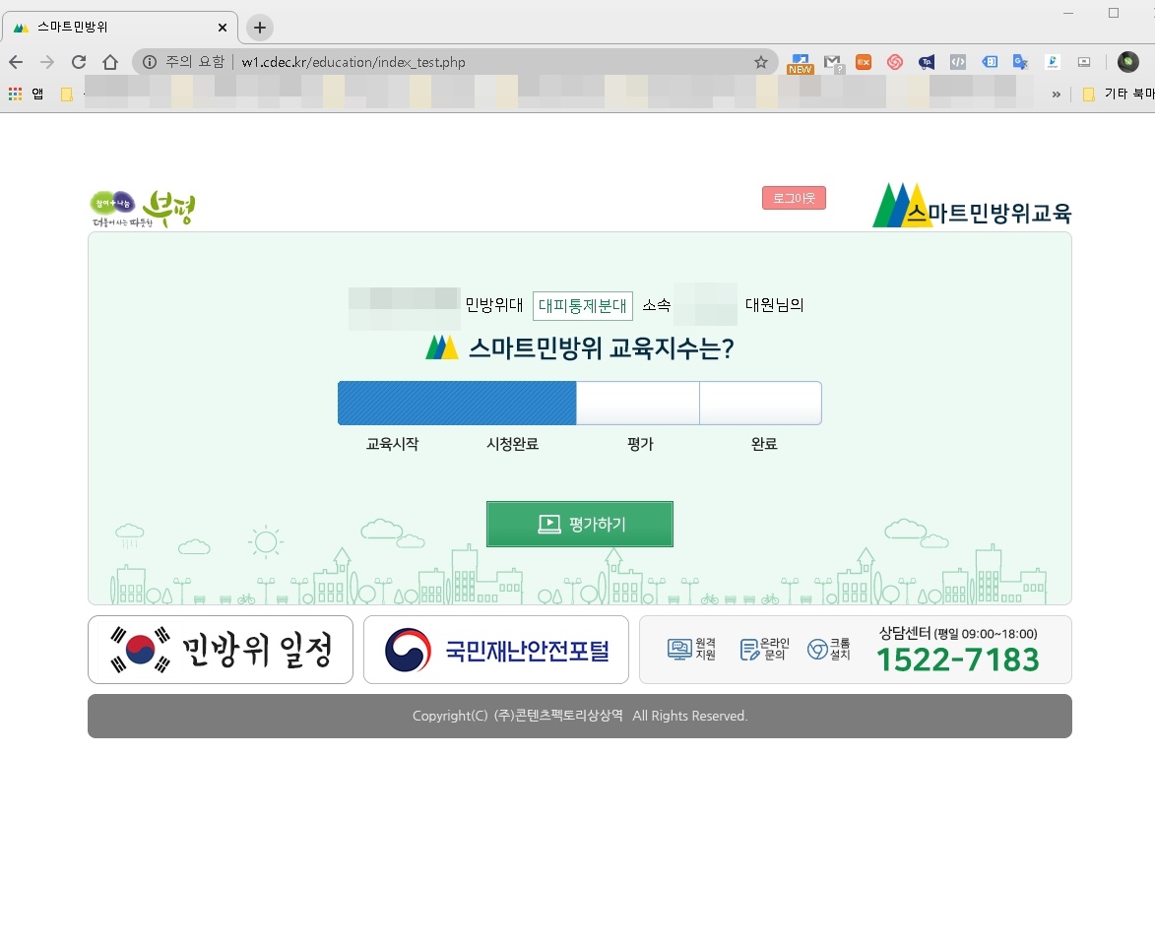
Task: Open the blue tag extension icon
Action: click(x=990, y=63)
